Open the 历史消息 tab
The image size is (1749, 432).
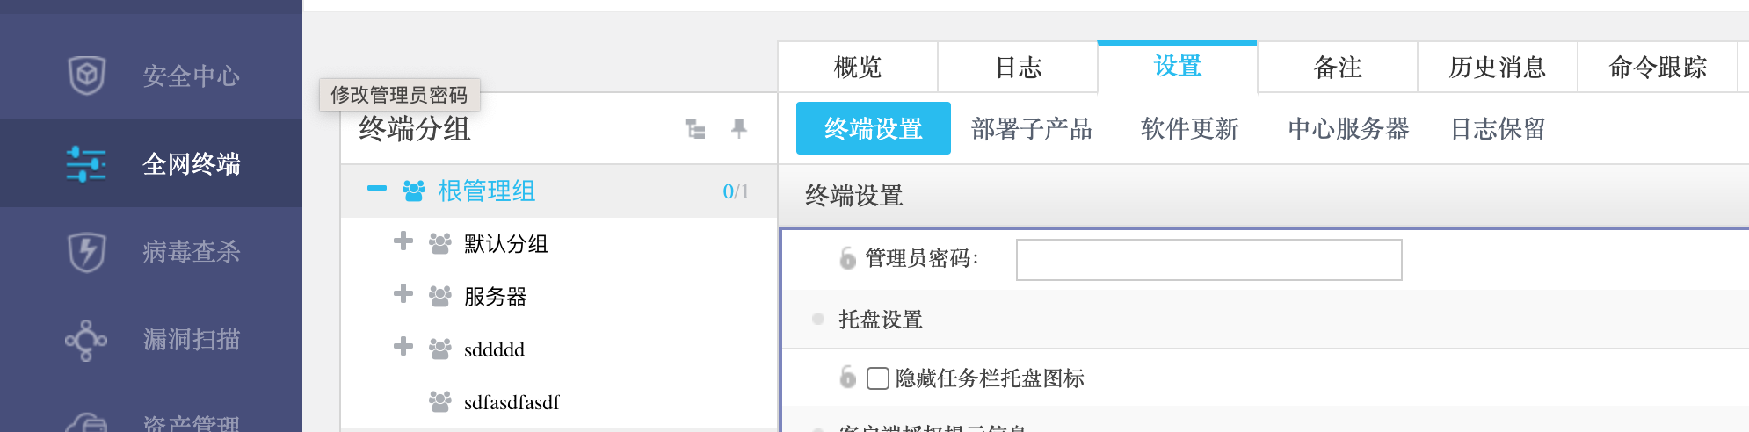tap(1497, 68)
